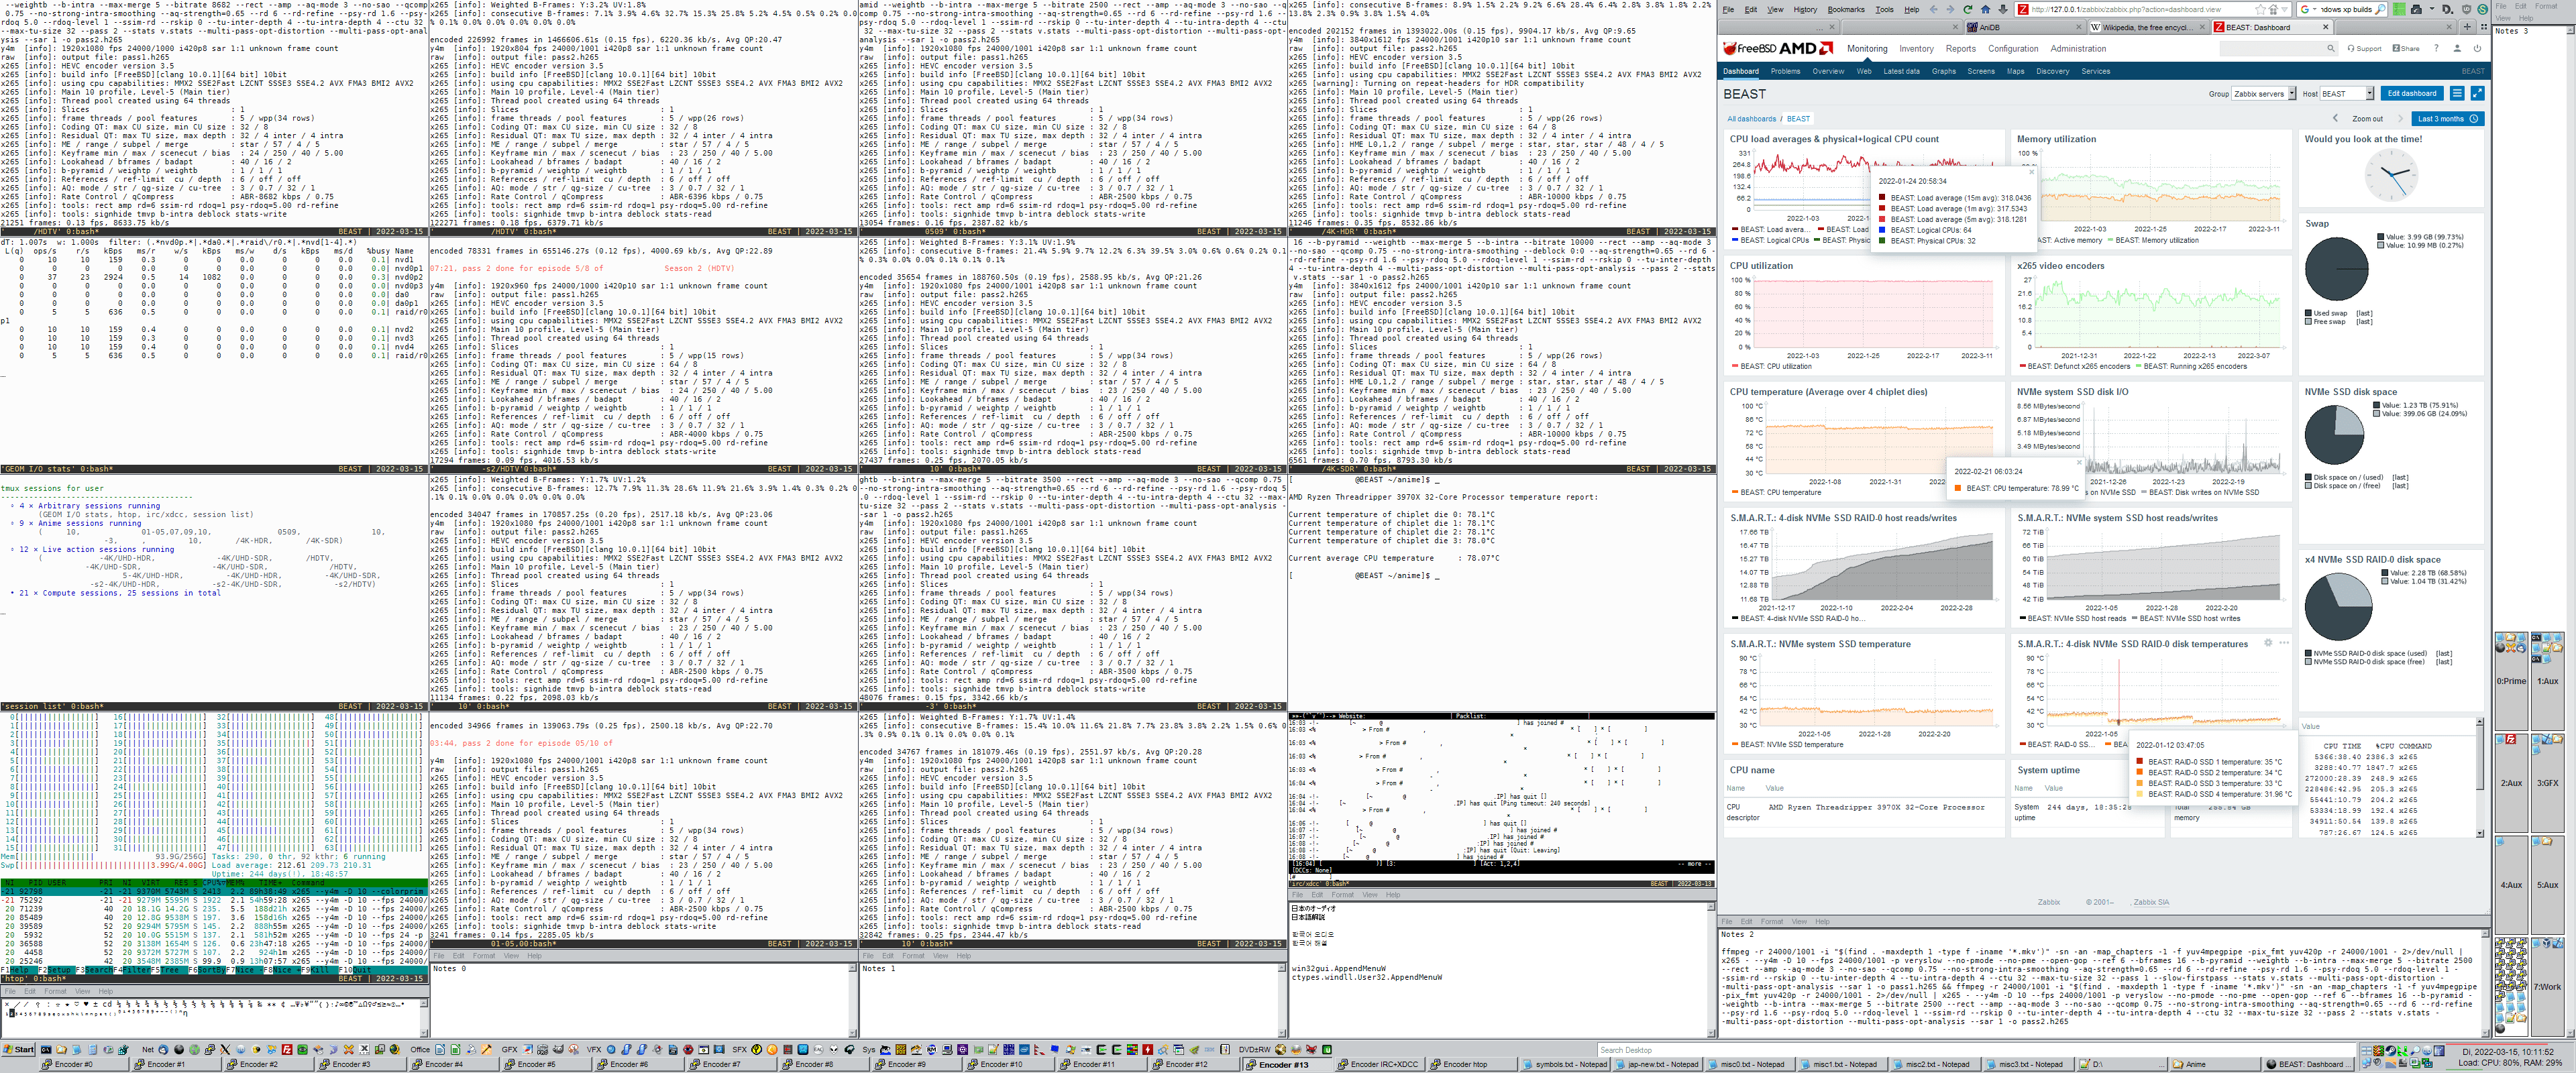Open the Zabbix help question mark
This screenshot has height=1073, width=2576.
(2437, 49)
